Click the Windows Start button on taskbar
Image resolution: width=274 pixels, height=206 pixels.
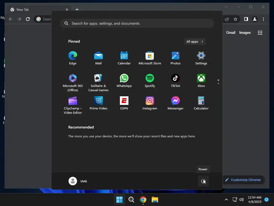[120, 200]
